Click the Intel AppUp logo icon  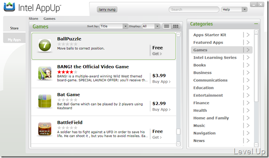(9, 7)
